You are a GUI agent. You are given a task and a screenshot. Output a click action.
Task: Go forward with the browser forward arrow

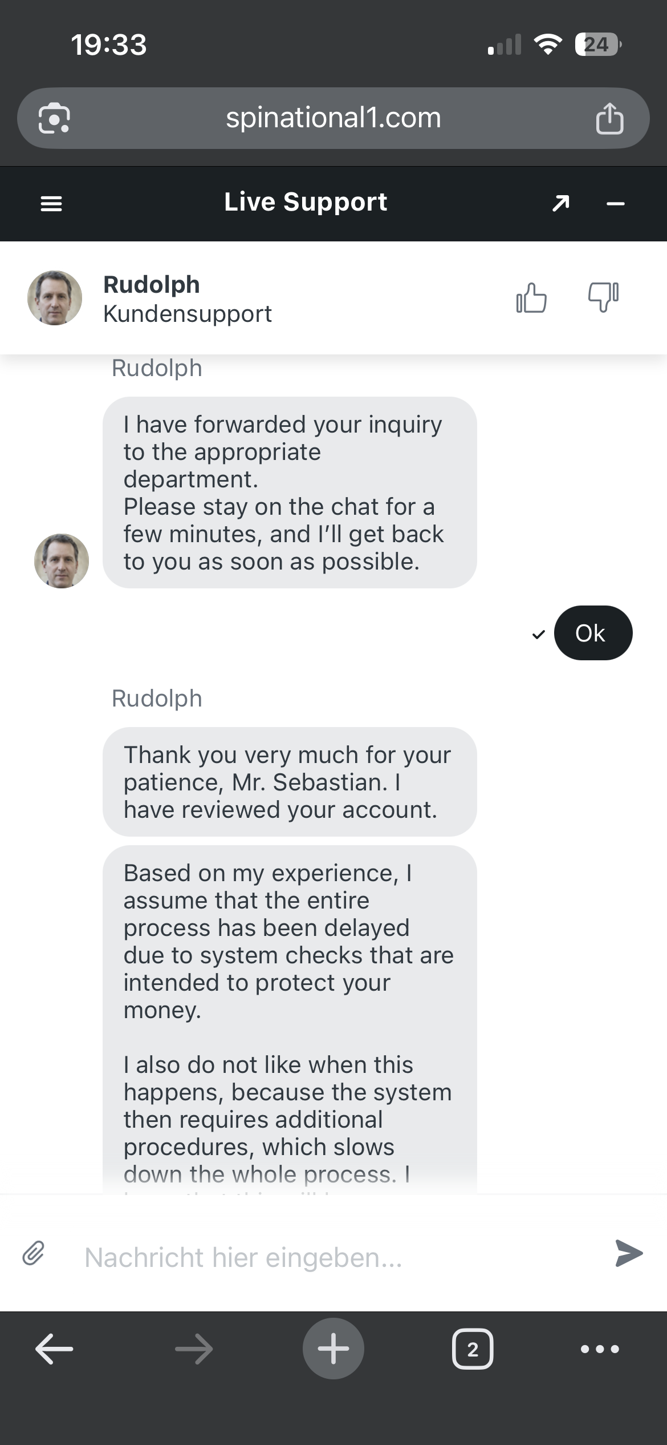[x=194, y=1349]
